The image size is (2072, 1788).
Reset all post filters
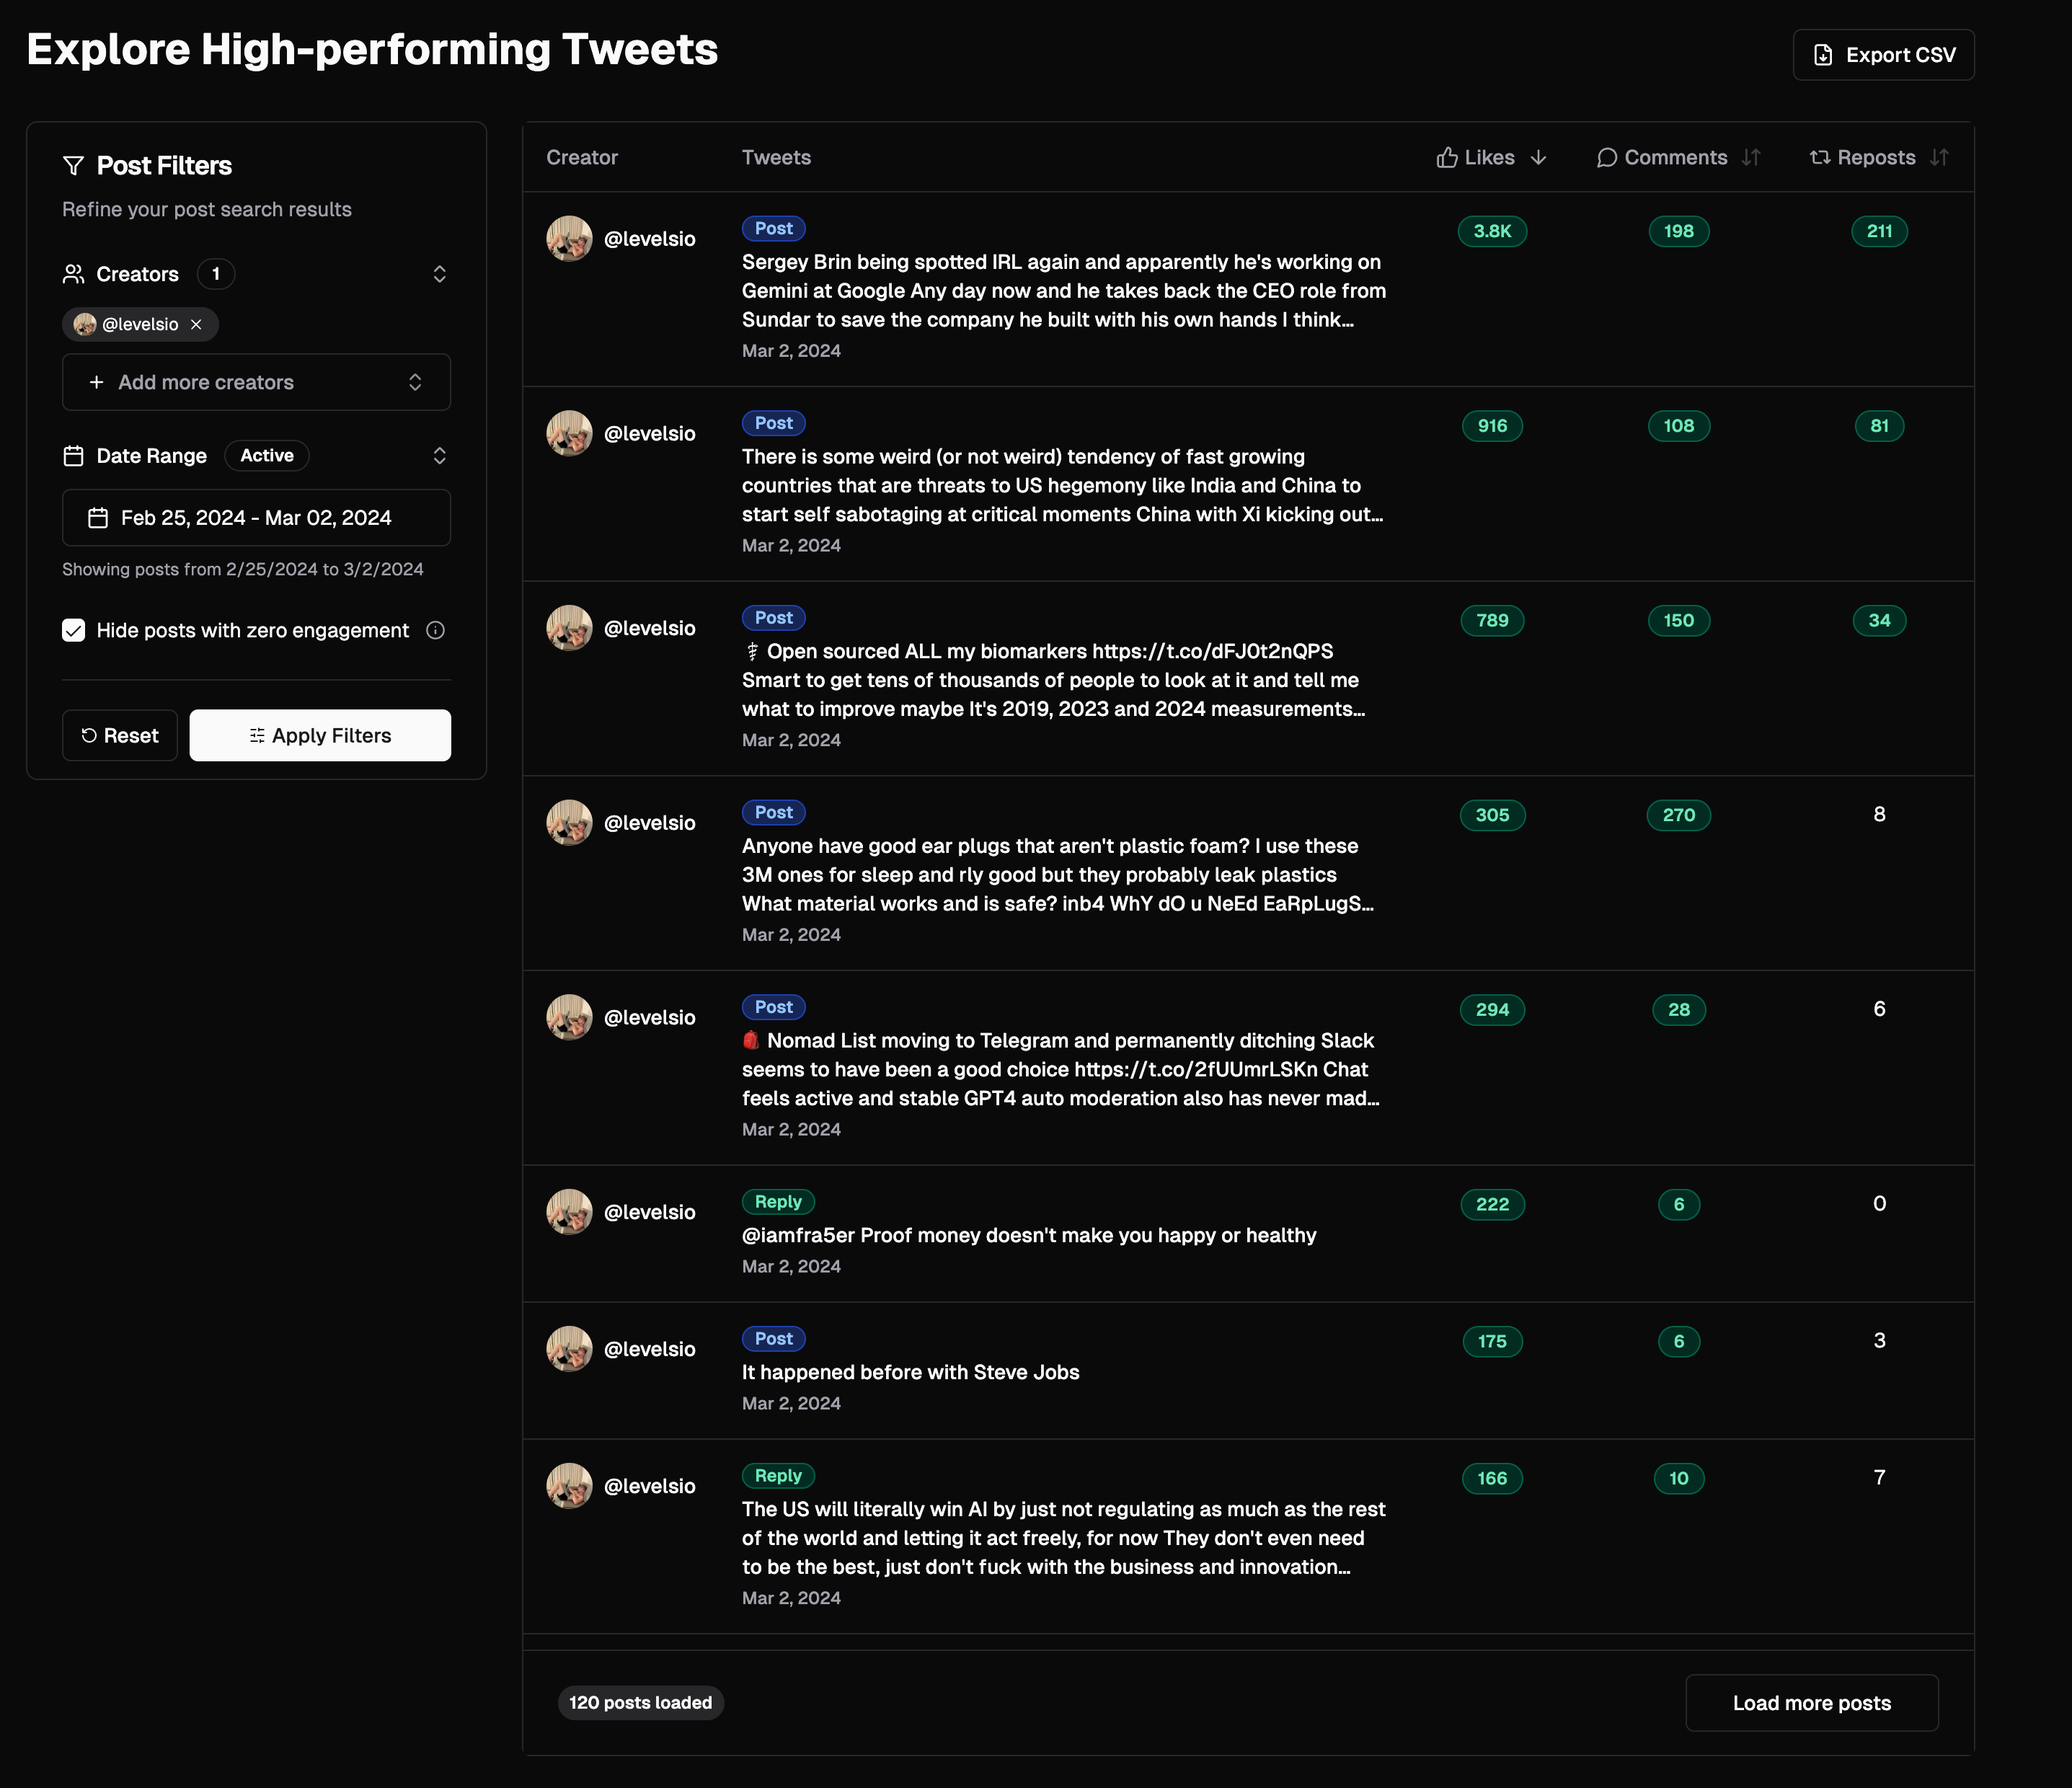(120, 736)
